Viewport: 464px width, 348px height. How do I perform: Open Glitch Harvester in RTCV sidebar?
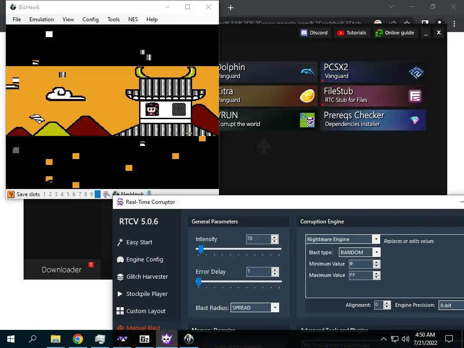[x=147, y=276]
